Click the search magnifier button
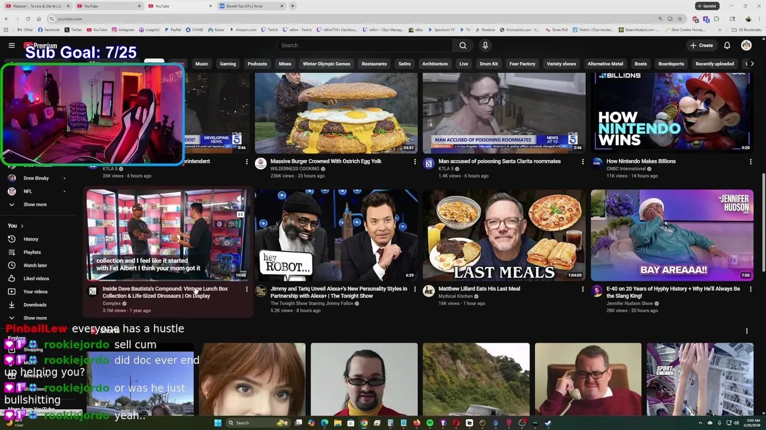766x430 pixels. tap(463, 45)
